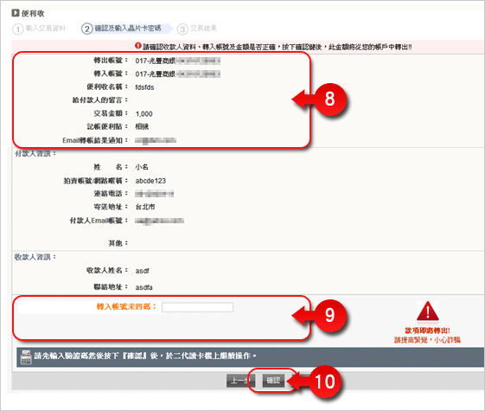Select step 3 交易結果
The width and height of the screenshot is (485, 411).
pyautogui.click(x=197, y=29)
